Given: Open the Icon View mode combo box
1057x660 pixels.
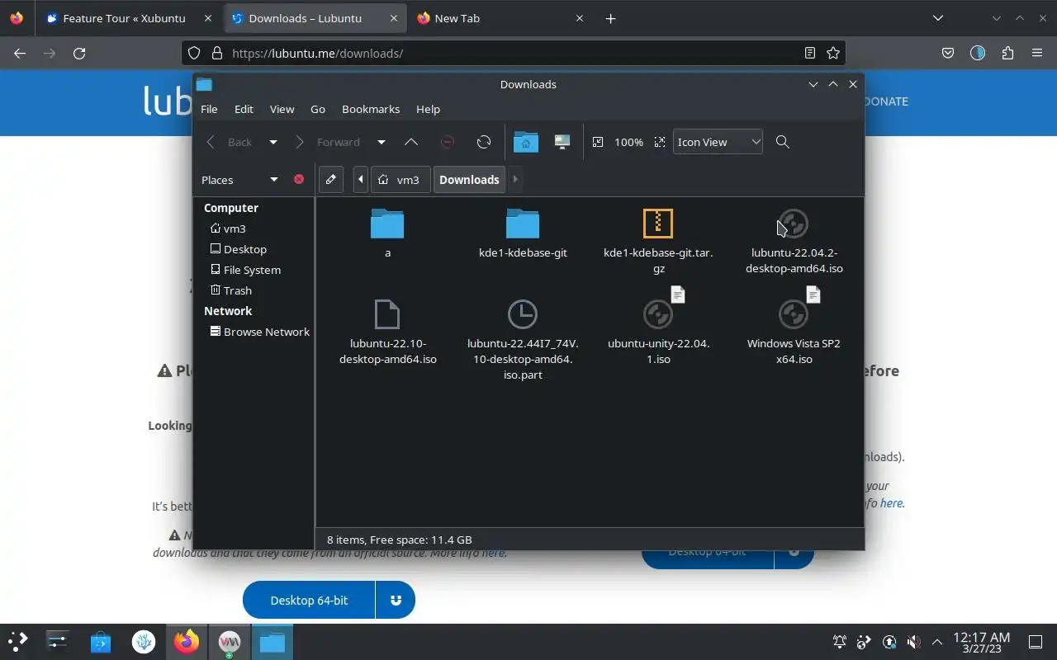Looking at the screenshot, I should [x=718, y=142].
